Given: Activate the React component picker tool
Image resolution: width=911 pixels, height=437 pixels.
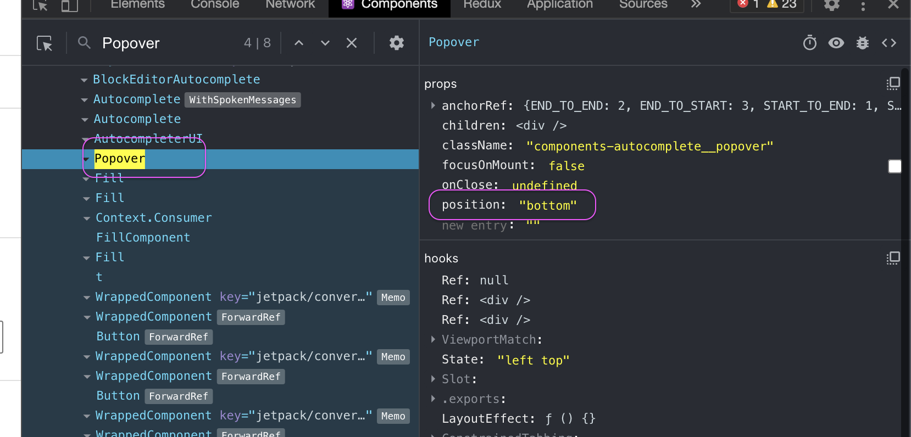Looking at the screenshot, I should click(45, 43).
